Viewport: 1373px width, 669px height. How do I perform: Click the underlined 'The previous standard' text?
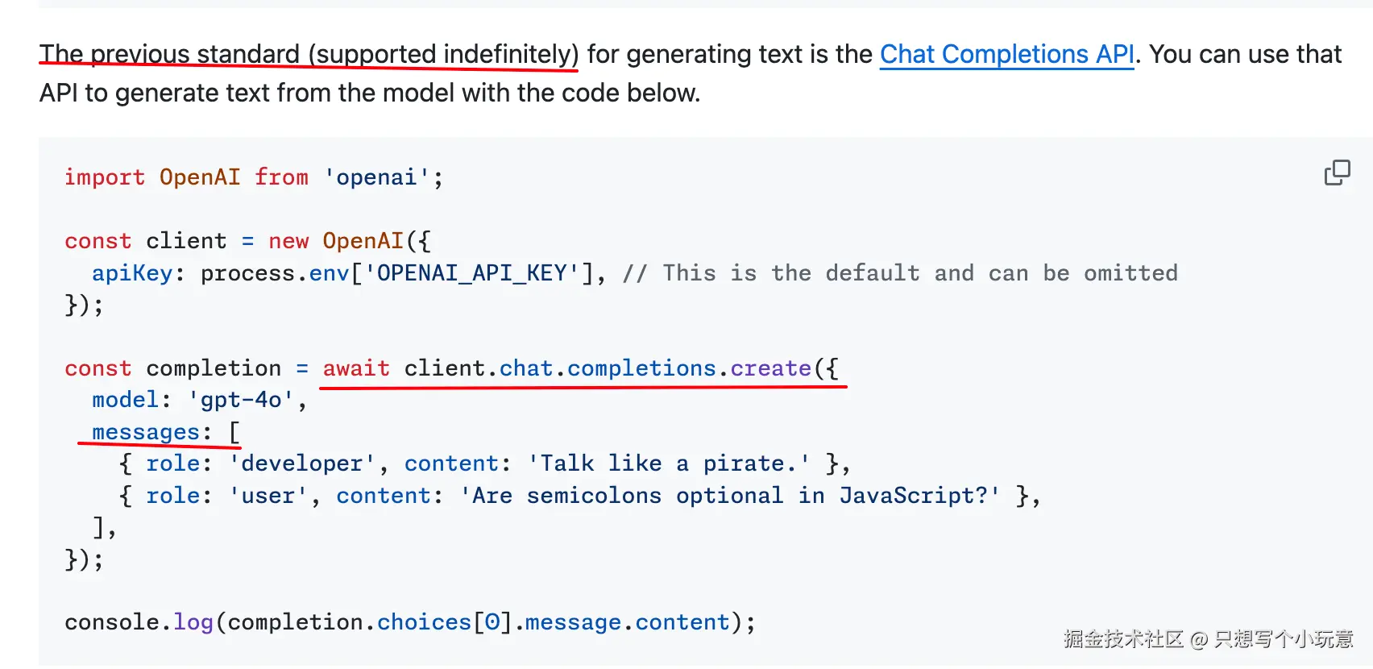169,54
